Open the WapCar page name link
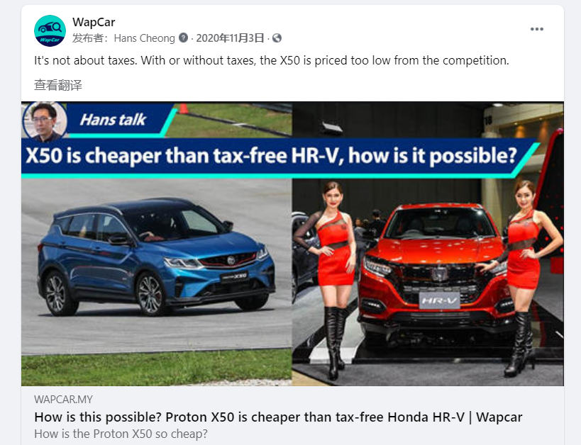Image resolution: width=581 pixels, height=445 pixels. click(x=94, y=22)
